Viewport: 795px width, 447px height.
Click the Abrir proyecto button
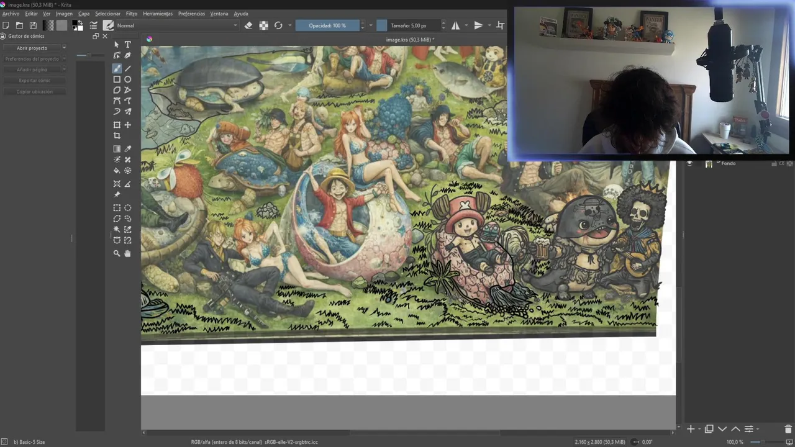(32, 48)
